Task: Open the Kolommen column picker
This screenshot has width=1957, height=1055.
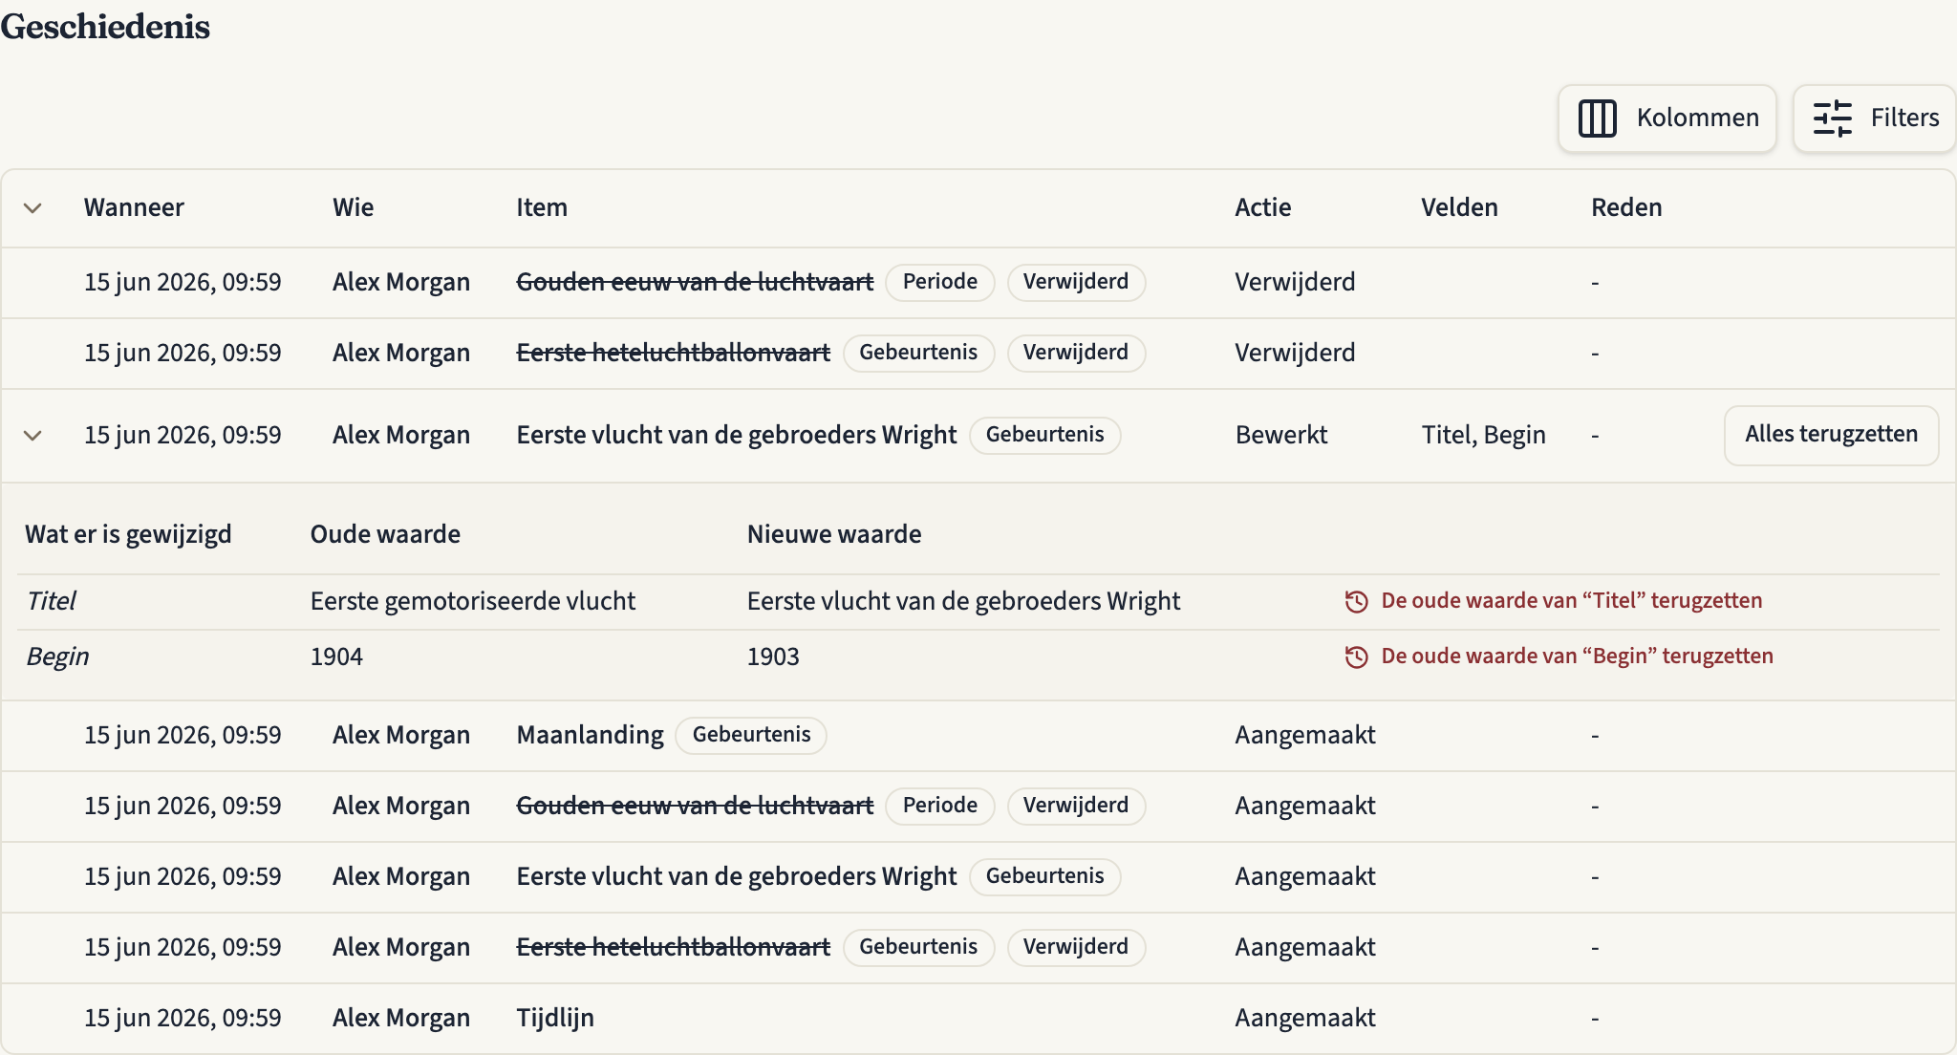Action: tap(1667, 118)
